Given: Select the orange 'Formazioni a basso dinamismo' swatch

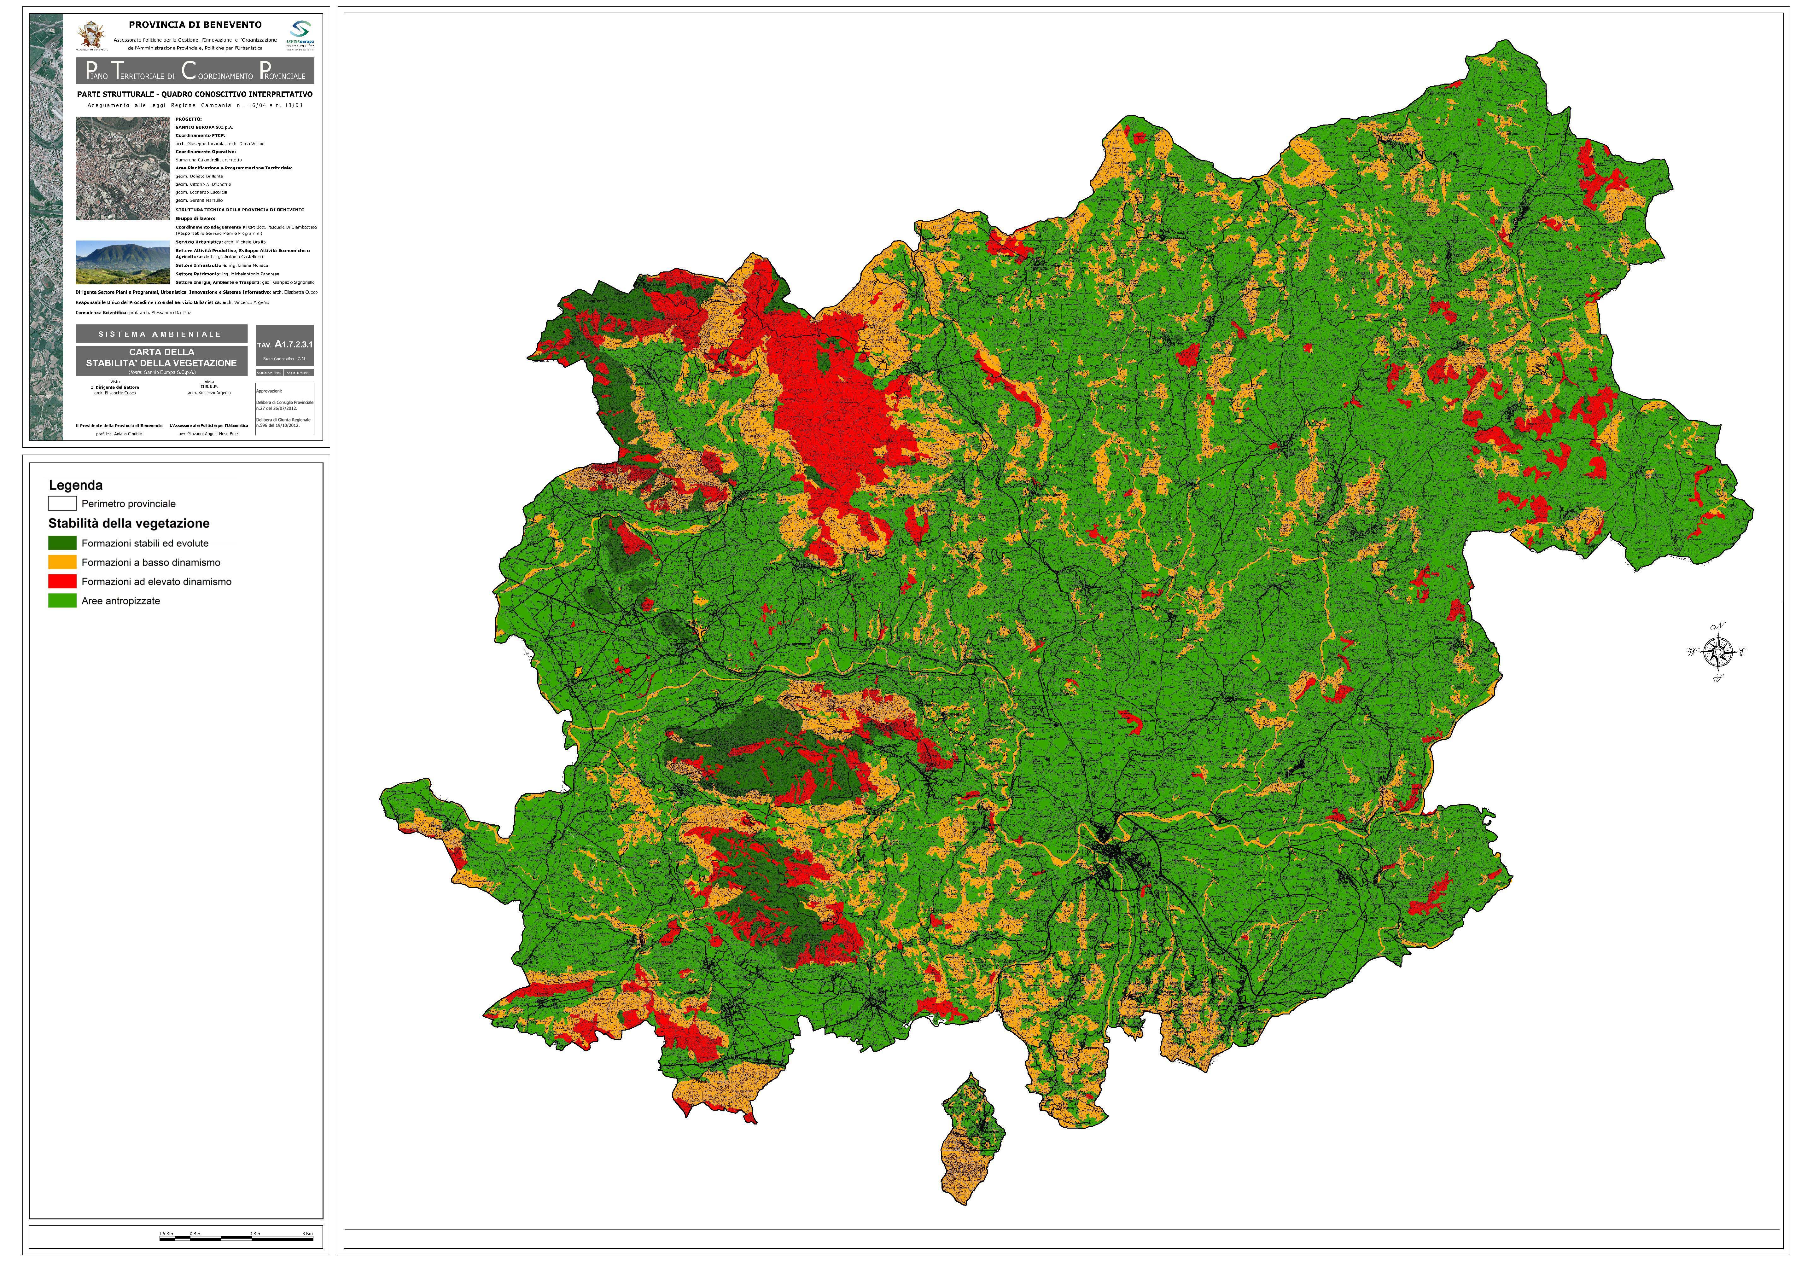Looking at the screenshot, I should 62,562.
